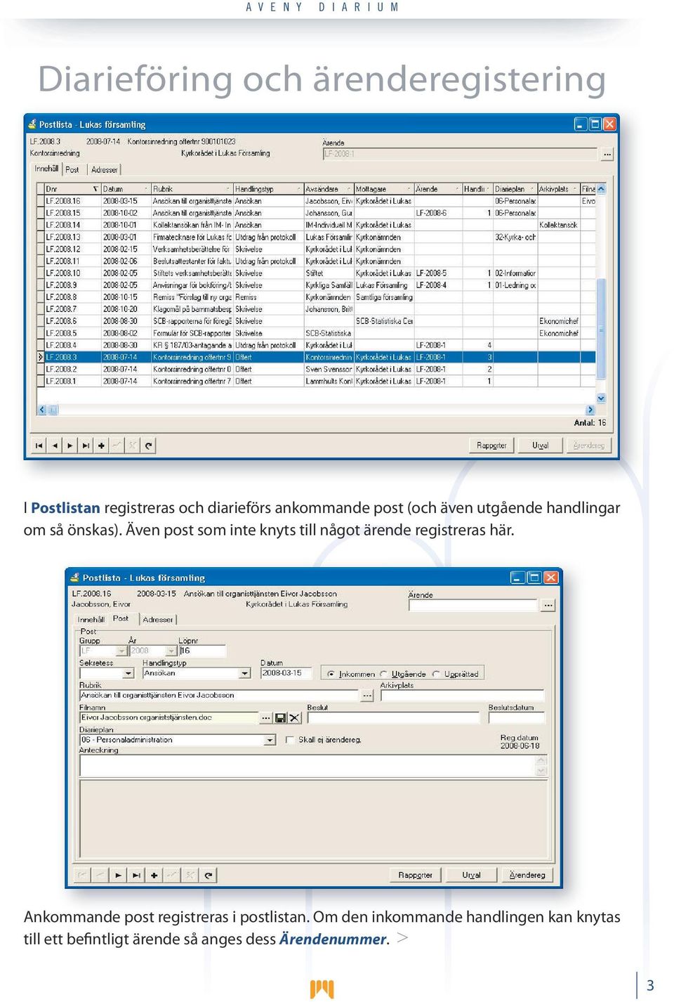Switch to Innehåll tab in list window

click(47, 169)
